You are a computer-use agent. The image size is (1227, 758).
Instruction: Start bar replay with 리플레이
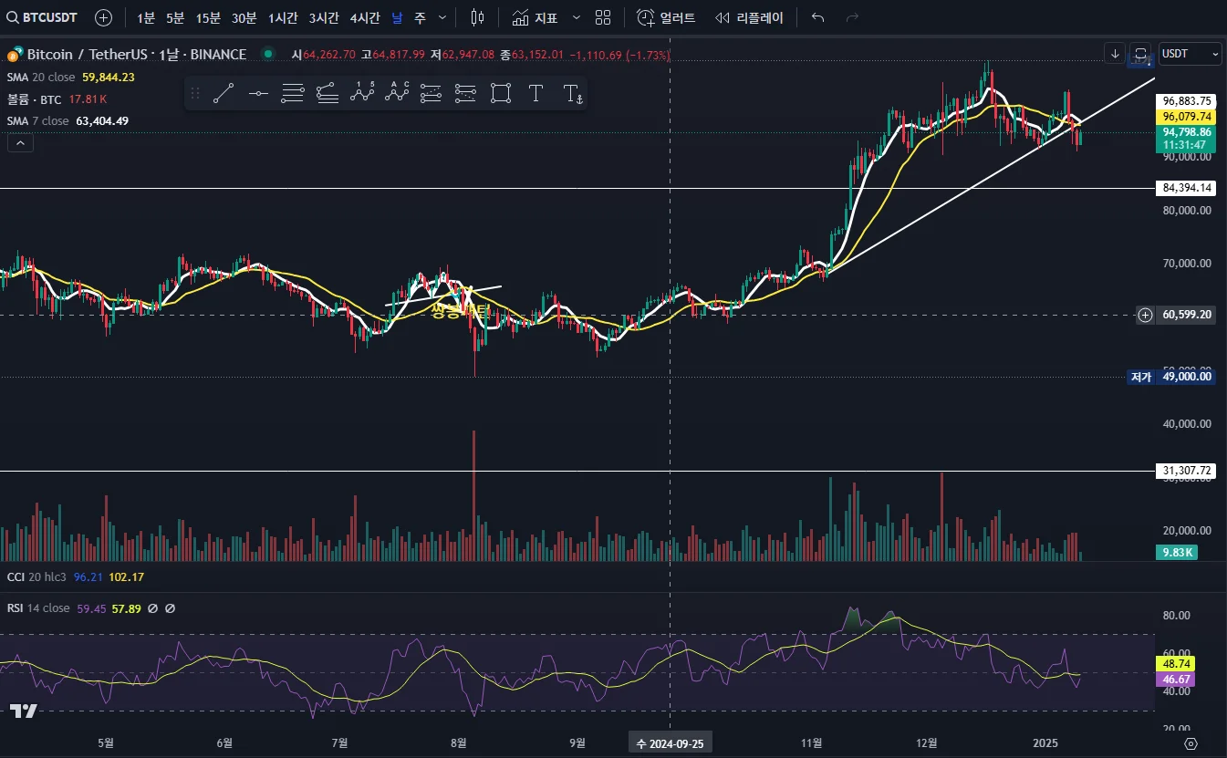pos(749,17)
